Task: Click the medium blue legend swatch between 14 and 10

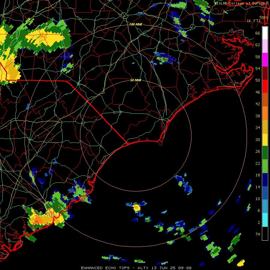Action: click(x=265, y=193)
